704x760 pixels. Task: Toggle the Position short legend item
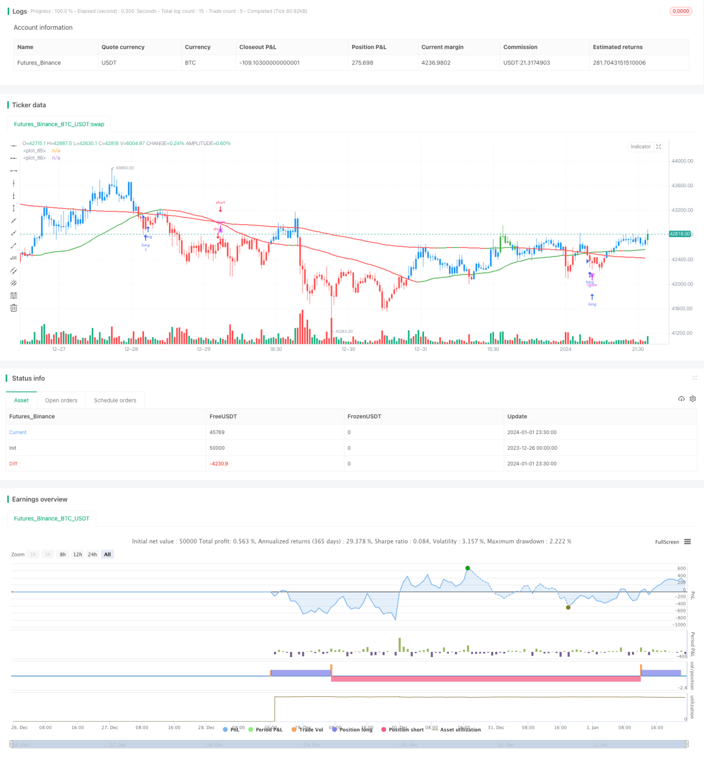[x=402, y=729]
